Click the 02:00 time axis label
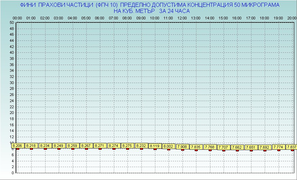 click(x=45, y=18)
